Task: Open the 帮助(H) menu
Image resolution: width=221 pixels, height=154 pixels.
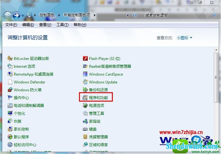Action: pyautogui.click(x=80, y=25)
